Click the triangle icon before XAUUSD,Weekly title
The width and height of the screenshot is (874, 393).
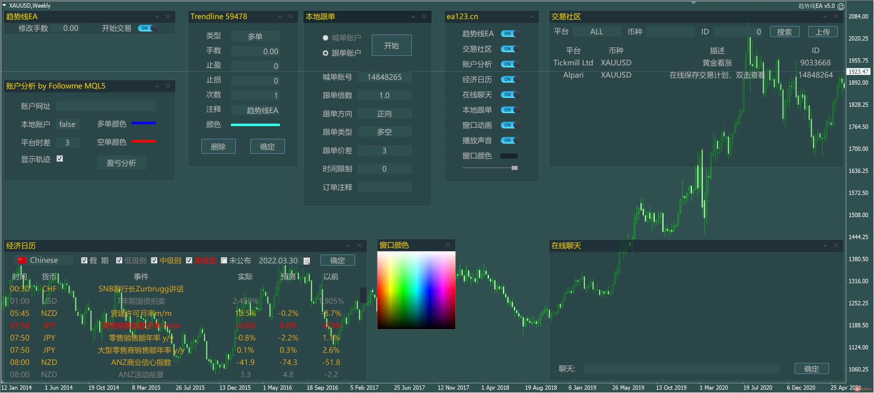click(x=4, y=5)
